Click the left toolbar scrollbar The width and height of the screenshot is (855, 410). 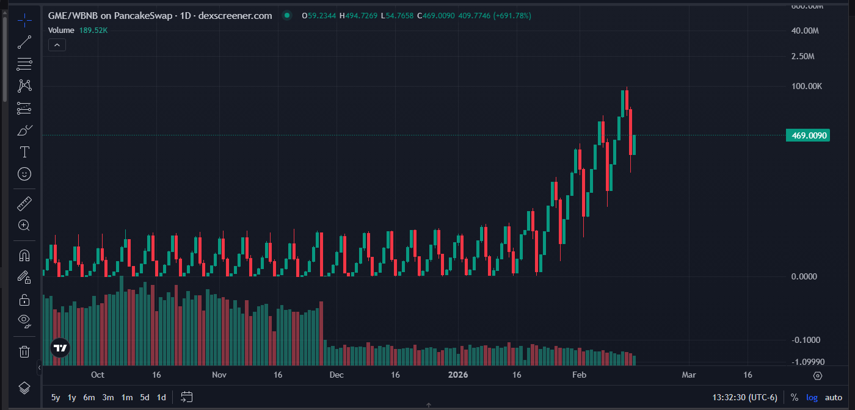point(5,58)
